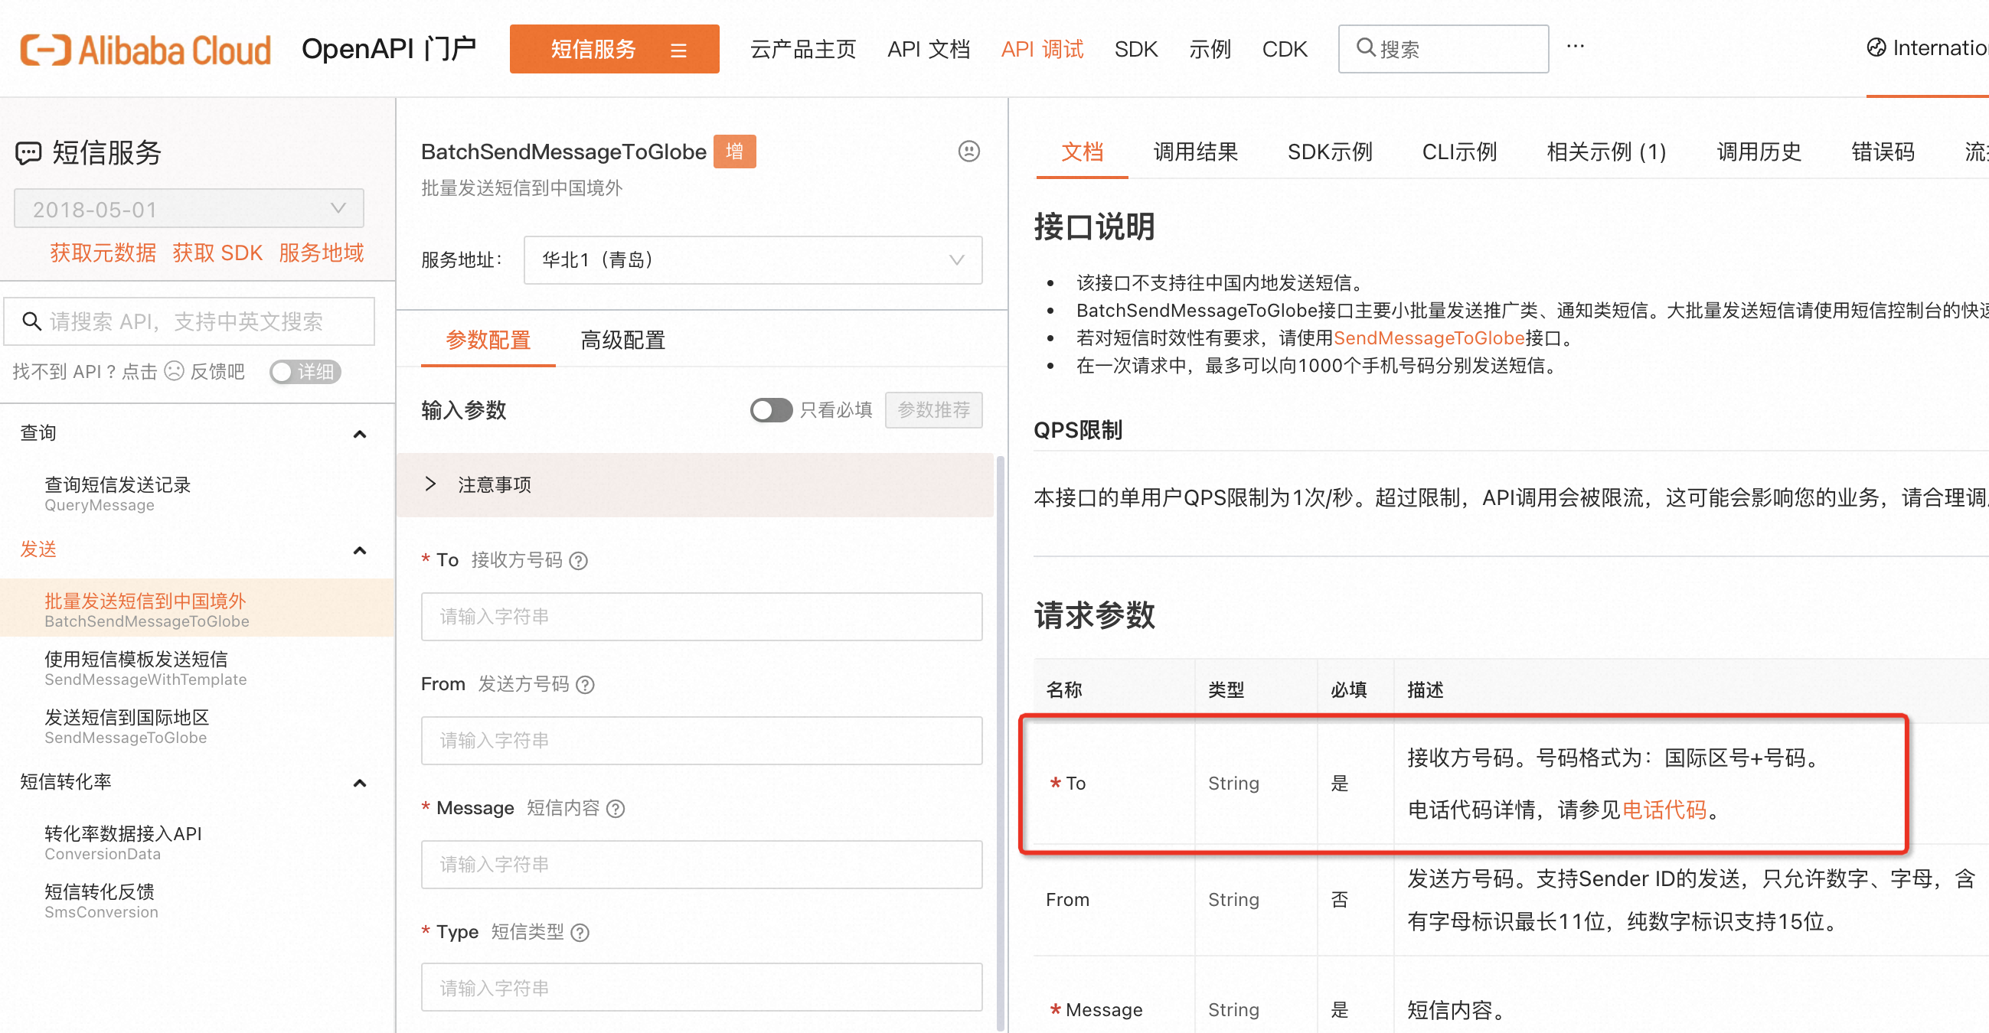Click the help icon next to Type 短信类型
Viewport: 1989px width, 1033px height.
coord(580,933)
